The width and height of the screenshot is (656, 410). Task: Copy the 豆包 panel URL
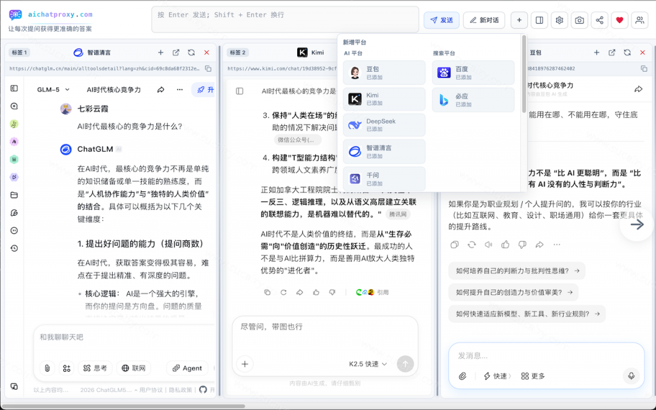click(644, 68)
